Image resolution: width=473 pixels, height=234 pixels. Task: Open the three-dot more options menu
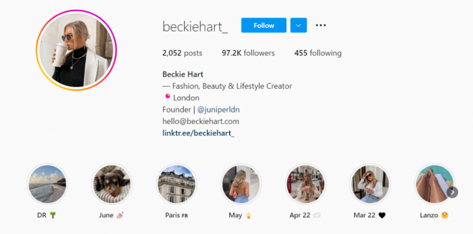click(321, 25)
